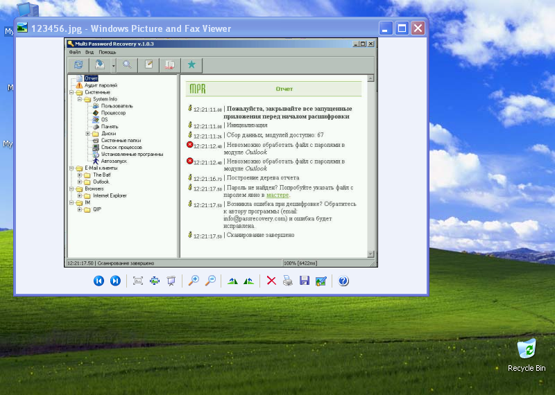Image resolution: width=555 pixels, height=395 pixels.
Task: Click the Best Fit icon in viewer toolbar
Action: coord(138,281)
